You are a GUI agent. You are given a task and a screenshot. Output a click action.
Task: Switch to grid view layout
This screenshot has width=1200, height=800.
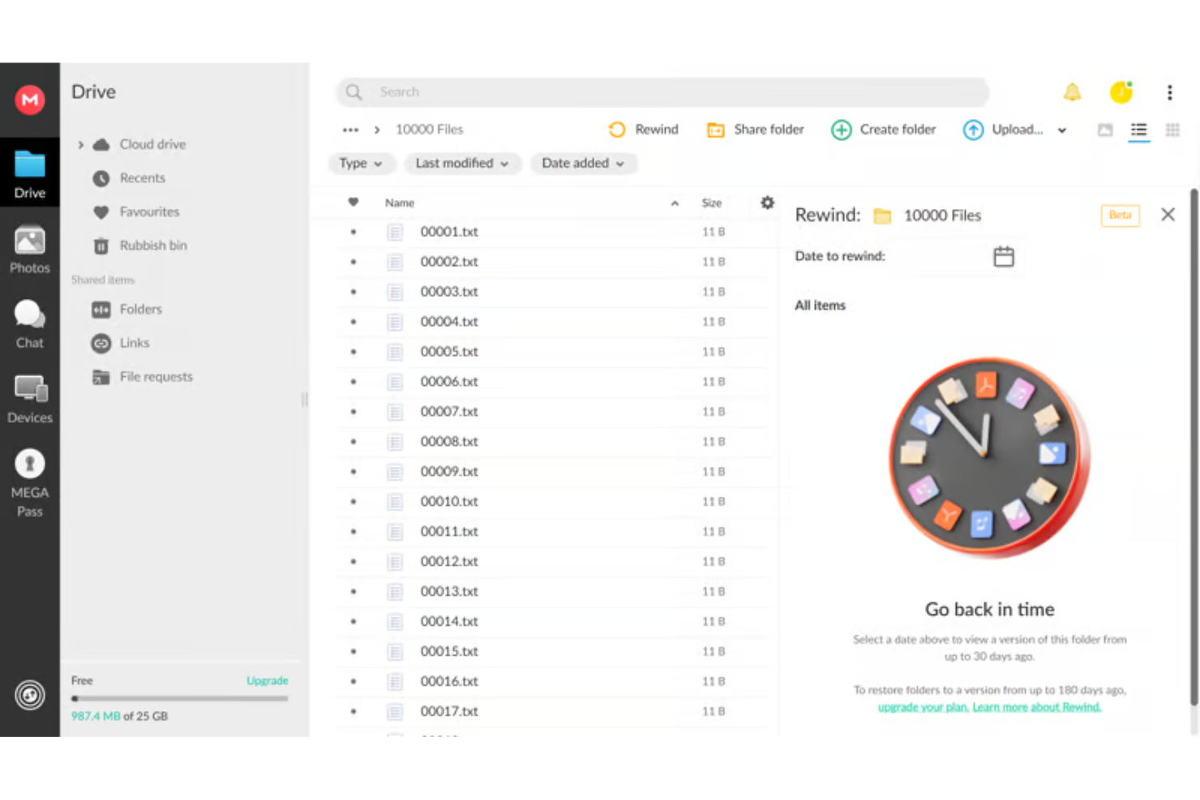click(1172, 130)
